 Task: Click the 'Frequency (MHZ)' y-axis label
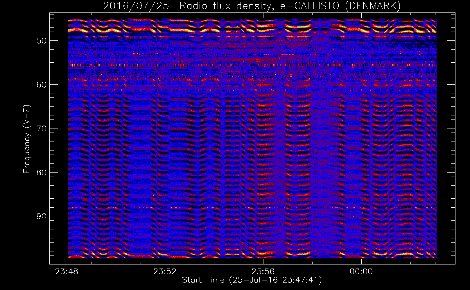point(27,139)
